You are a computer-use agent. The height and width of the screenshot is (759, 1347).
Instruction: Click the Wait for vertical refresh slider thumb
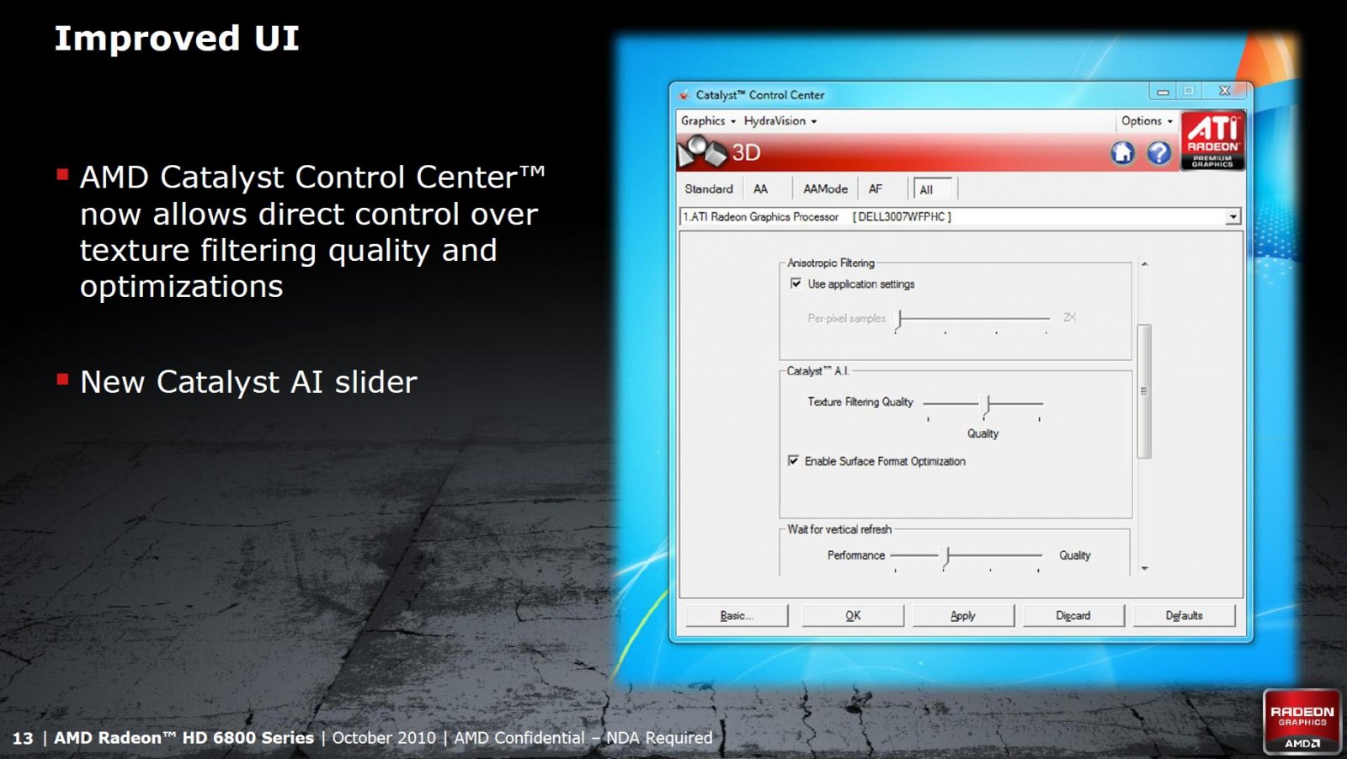pyautogui.click(x=946, y=558)
